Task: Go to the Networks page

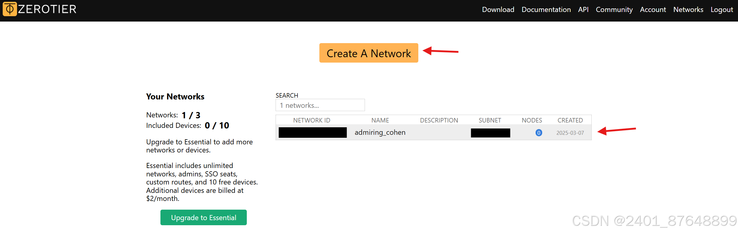Action: pos(688,10)
